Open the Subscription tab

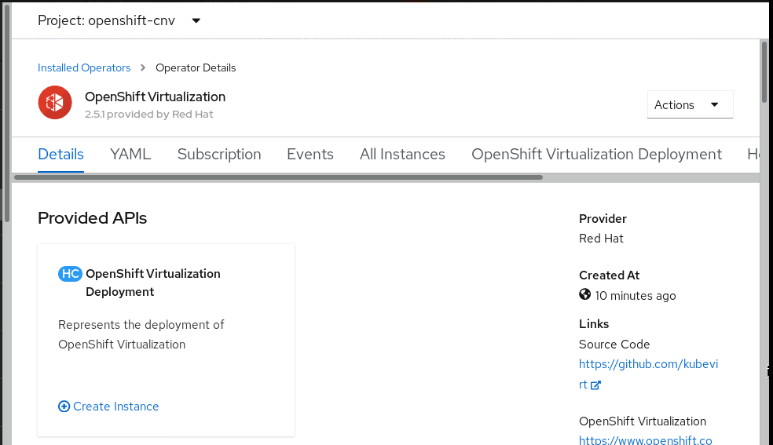click(x=219, y=155)
